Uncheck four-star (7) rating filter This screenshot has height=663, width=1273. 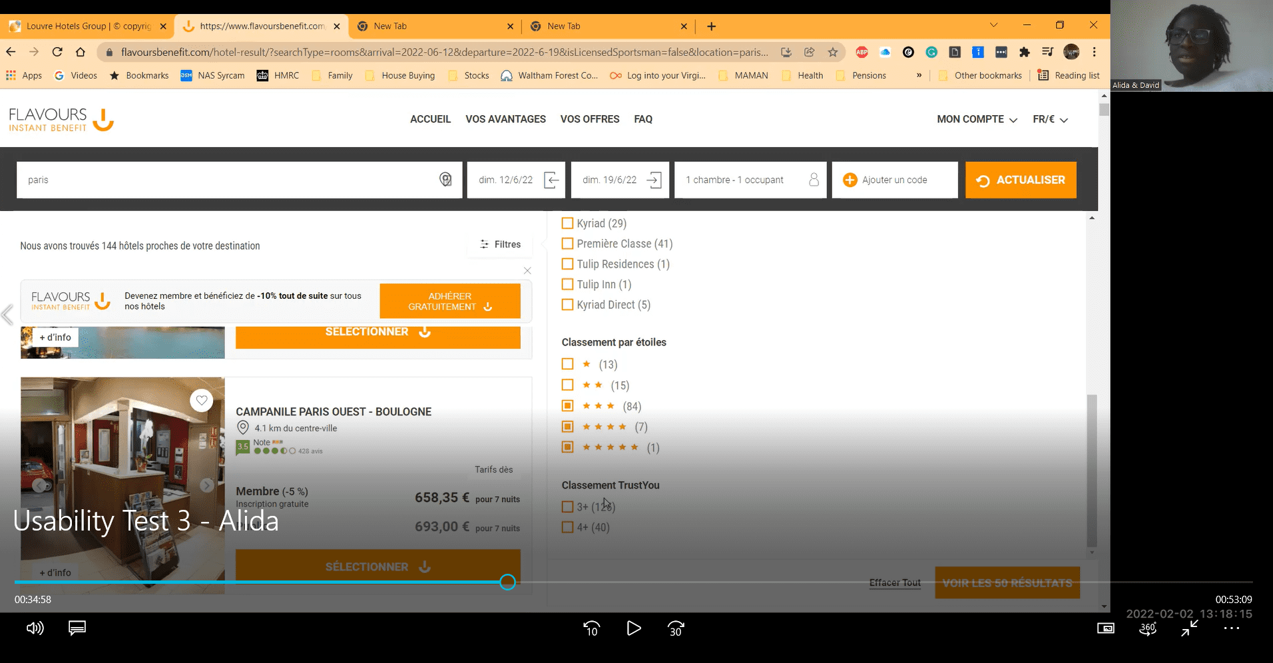click(x=567, y=426)
